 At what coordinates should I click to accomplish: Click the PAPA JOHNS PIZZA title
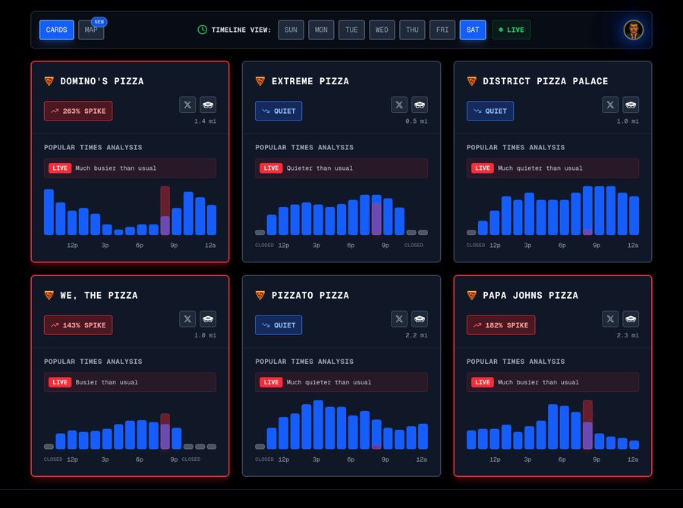(x=530, y=295)
